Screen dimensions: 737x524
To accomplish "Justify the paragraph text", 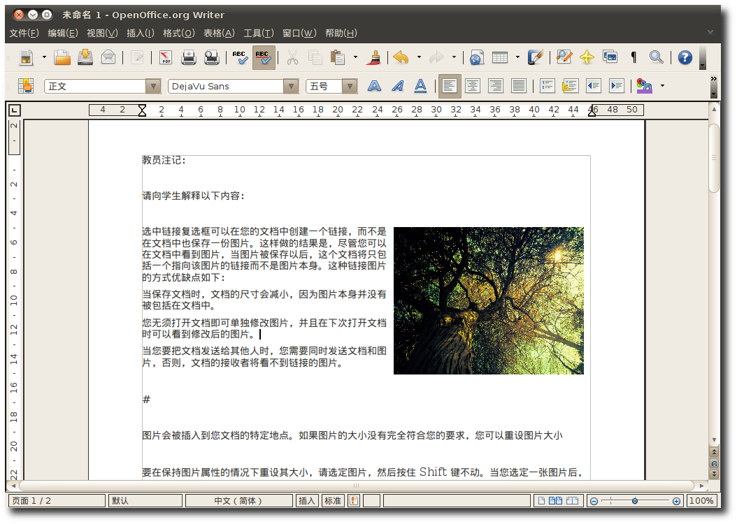I will click(518, 86).
